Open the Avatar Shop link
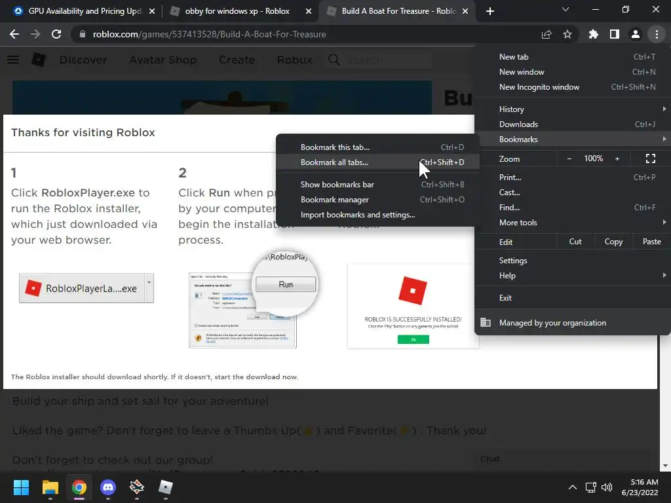Screen dimensions: 671x503 163,60
